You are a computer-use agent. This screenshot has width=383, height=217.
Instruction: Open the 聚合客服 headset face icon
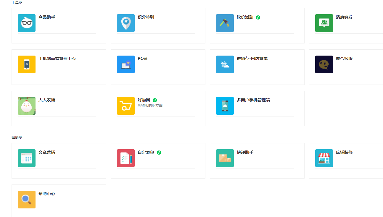pos(324,64)
